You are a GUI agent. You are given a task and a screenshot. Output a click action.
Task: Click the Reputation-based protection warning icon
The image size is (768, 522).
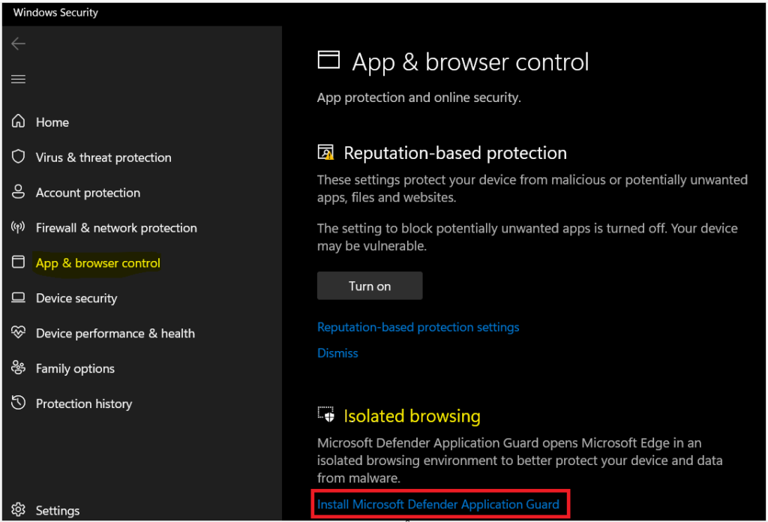tap(325, 153)
